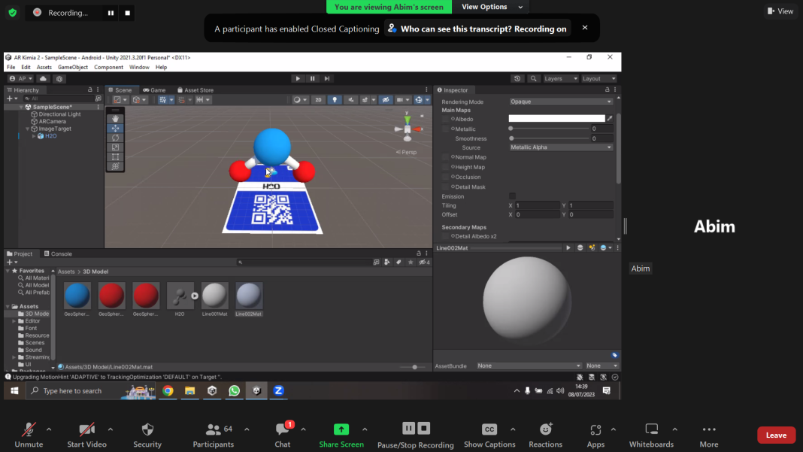Open the Rendering Mode dropdown
Viewport: 803px width, 452px height.
pyautogui.click(x=561, y=102)
